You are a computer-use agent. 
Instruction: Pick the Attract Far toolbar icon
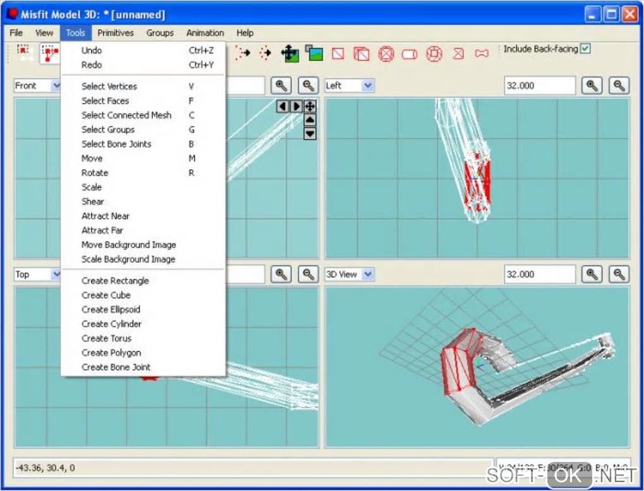265,53
